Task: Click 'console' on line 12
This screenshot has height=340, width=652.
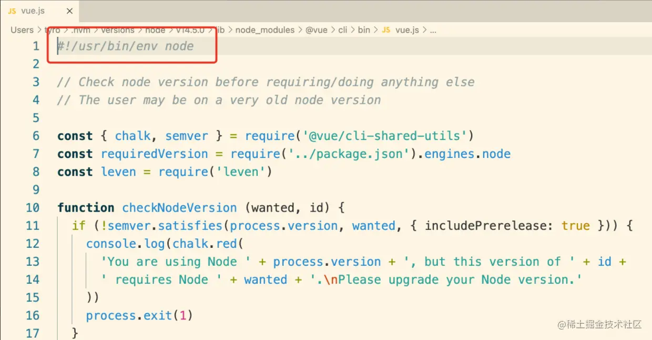Action: coord(111,244)
